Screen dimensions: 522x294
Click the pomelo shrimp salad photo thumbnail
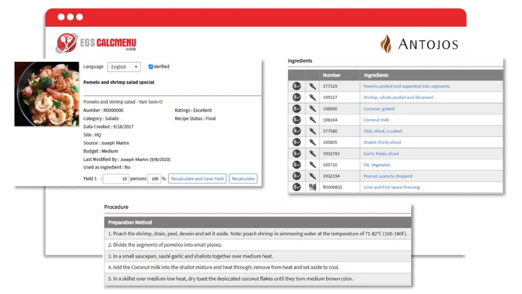pos(47,94)
